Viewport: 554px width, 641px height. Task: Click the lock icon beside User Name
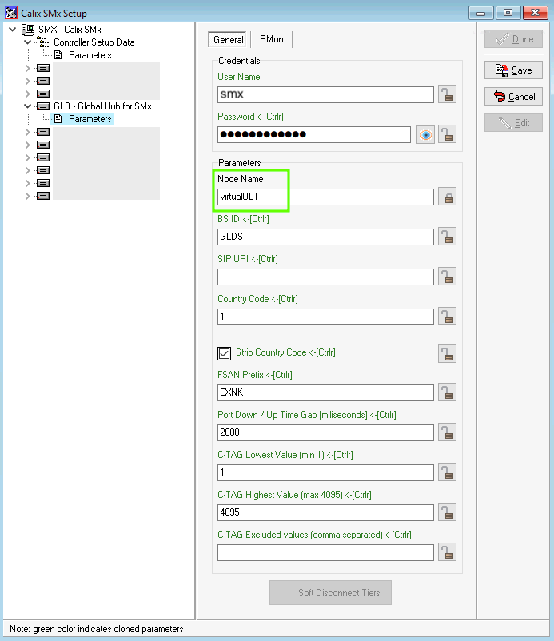[448, 94]
